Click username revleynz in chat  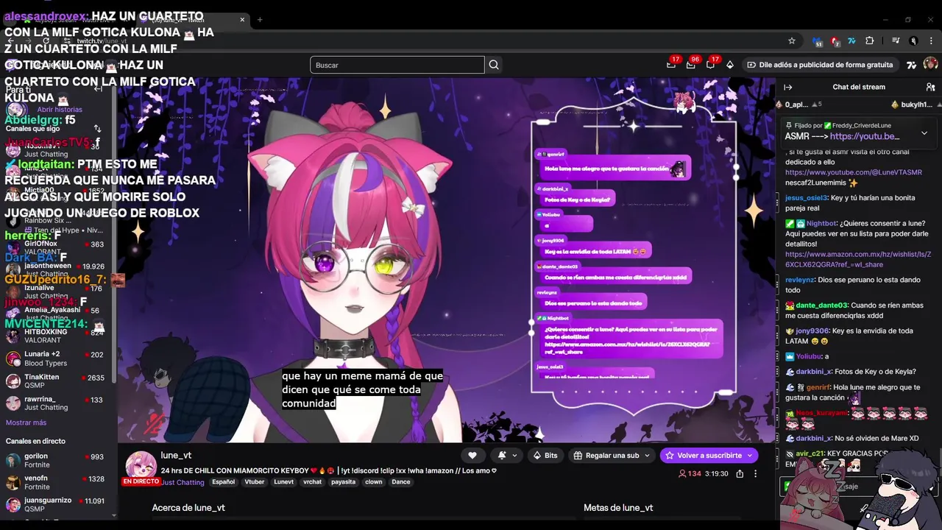click(x=800, y=280)
